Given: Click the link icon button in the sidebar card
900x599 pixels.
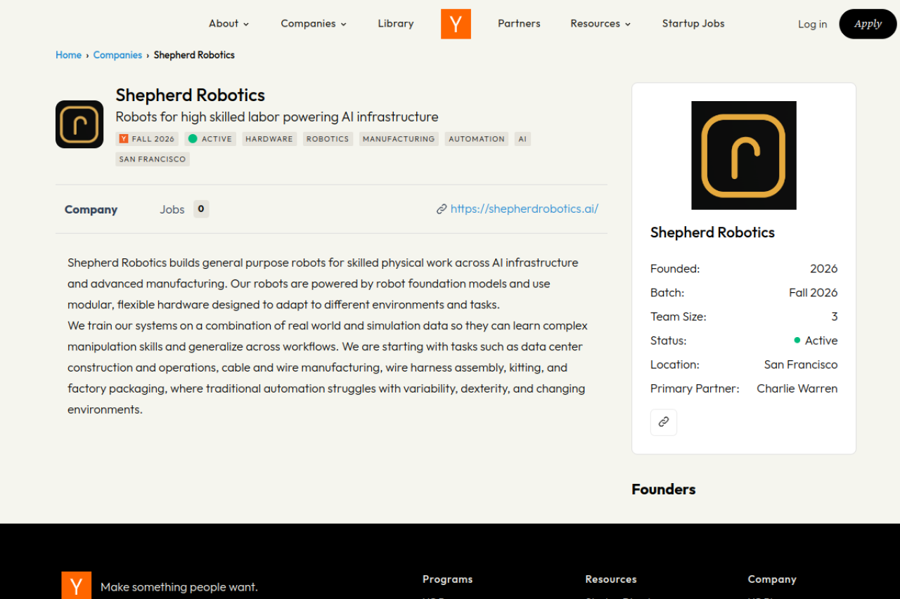Looking at the screenshot, I should click(x=664, y=422).
